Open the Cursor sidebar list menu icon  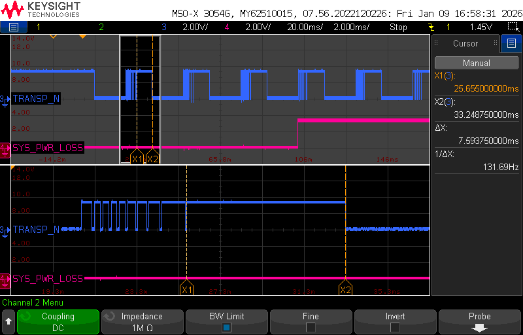click(511, 43)
